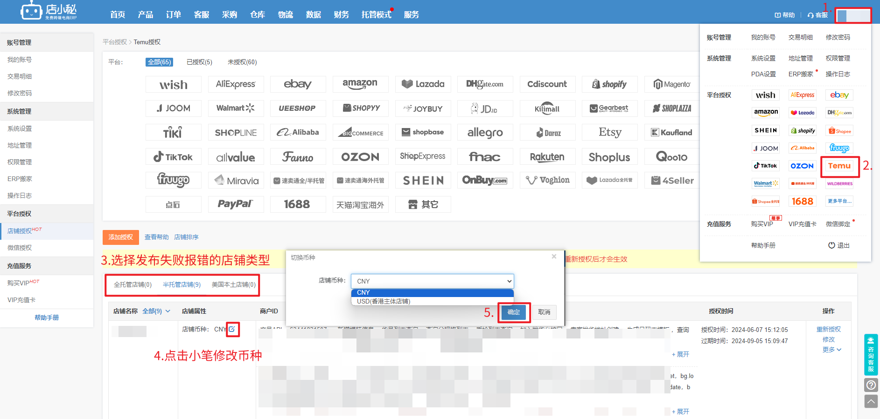Pick the Magento platform tile
The height and width of the screenshot is (419, 880).
[x=672, y=84]
